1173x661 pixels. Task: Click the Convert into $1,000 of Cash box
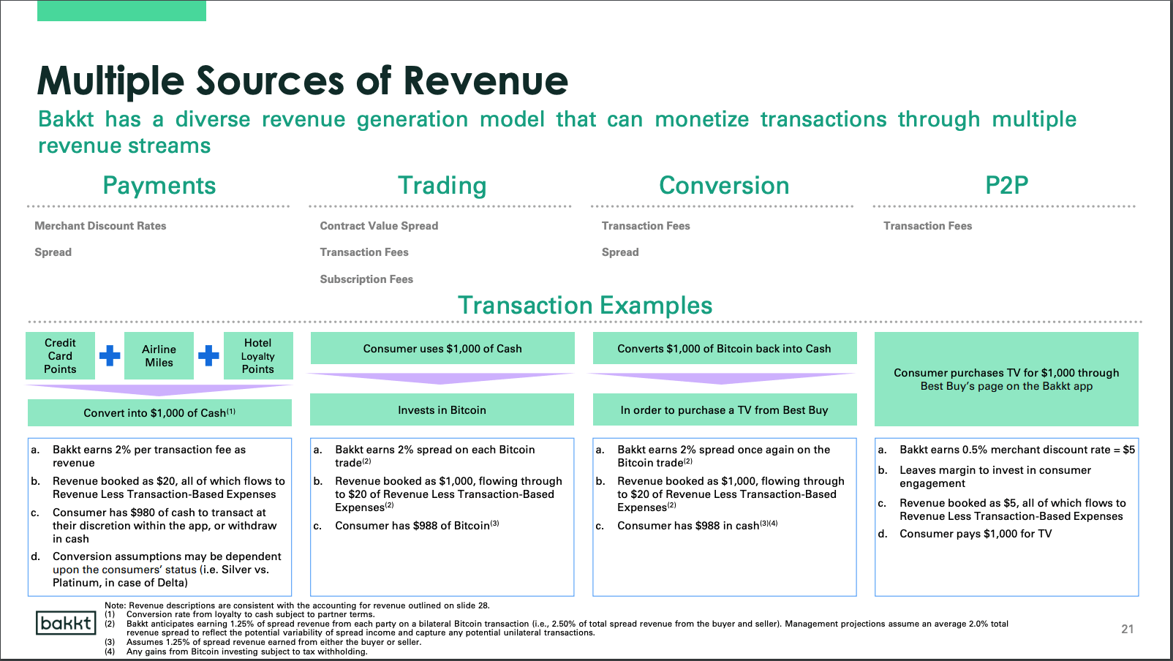[159, 413]
